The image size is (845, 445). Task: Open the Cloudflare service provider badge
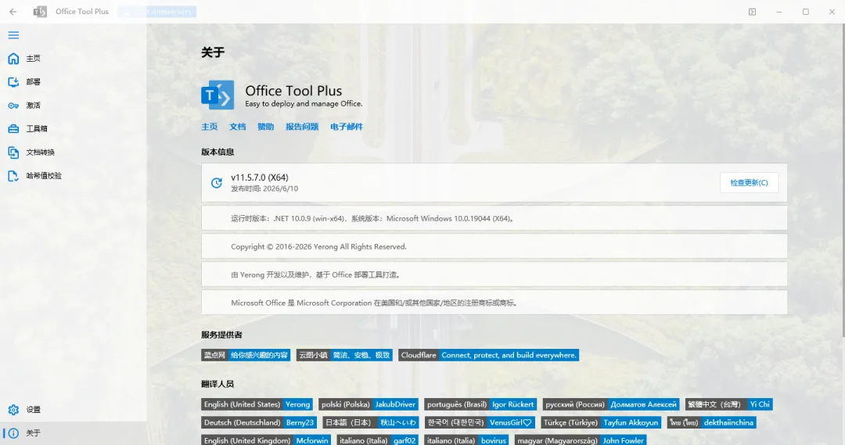point(488,355)
